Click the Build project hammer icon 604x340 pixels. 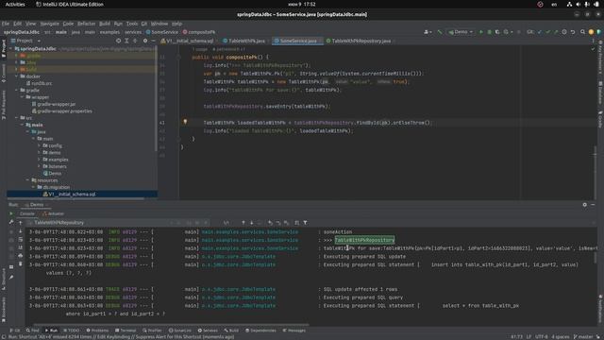440,32
